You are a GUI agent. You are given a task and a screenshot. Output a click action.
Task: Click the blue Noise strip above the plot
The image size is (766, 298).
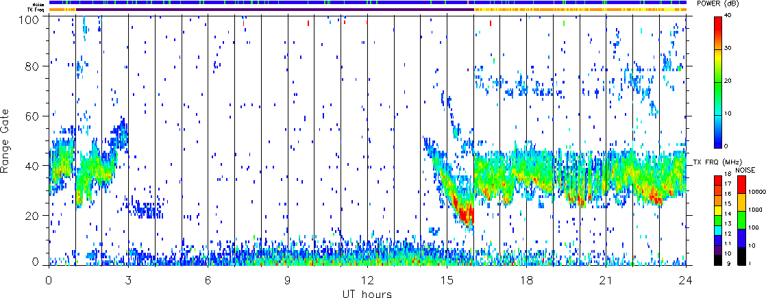[x=367, y=3]
